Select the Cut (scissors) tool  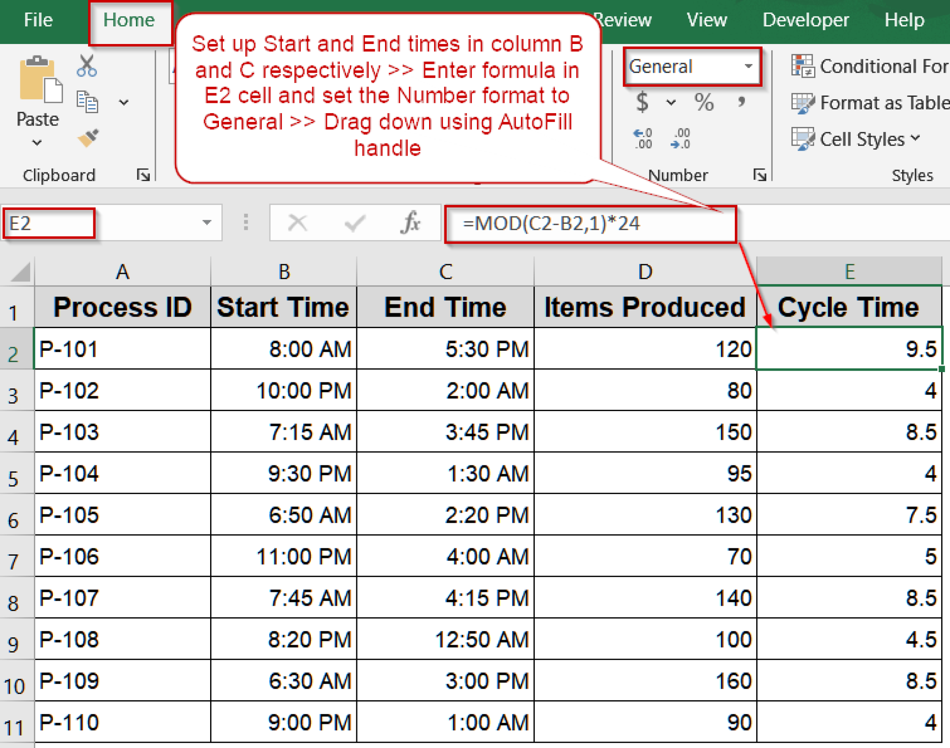(86, 66)
